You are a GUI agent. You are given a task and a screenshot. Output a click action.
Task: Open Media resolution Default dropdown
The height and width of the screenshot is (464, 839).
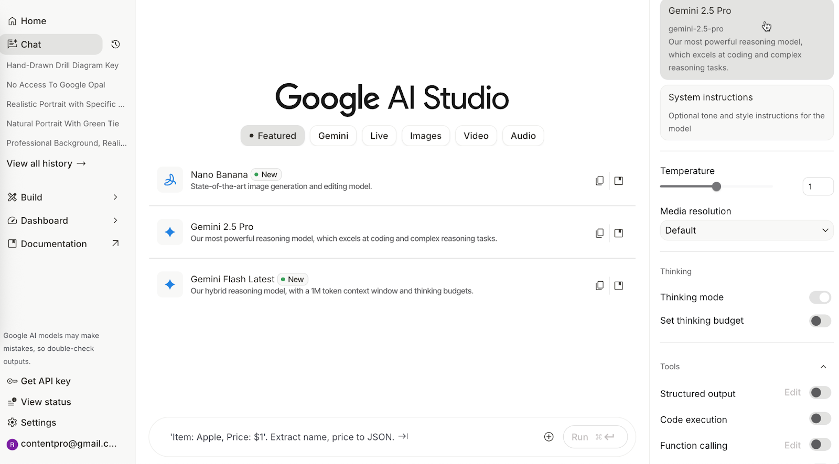point(747,230)
